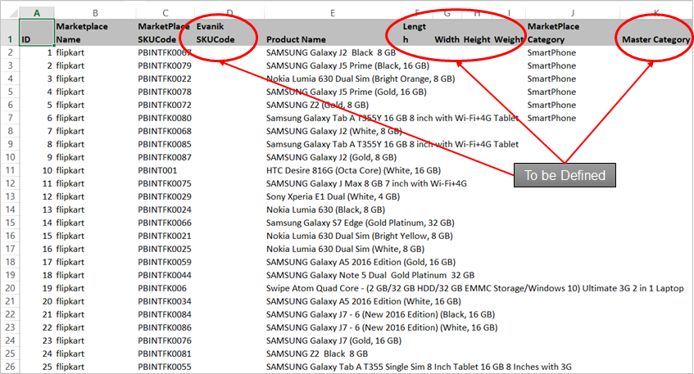Image resolution: width=694 pixels, height=374 pixels.
Task: Select the Marketplace Name header cell
Action: point(95,33)
